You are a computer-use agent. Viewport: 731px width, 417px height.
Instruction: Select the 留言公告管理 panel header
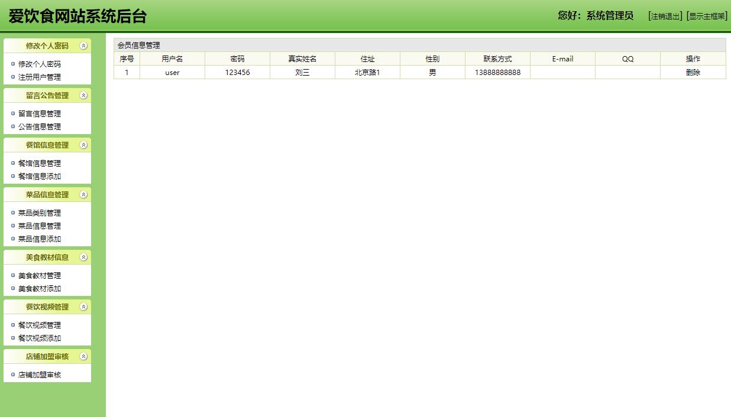click(47, 95)
